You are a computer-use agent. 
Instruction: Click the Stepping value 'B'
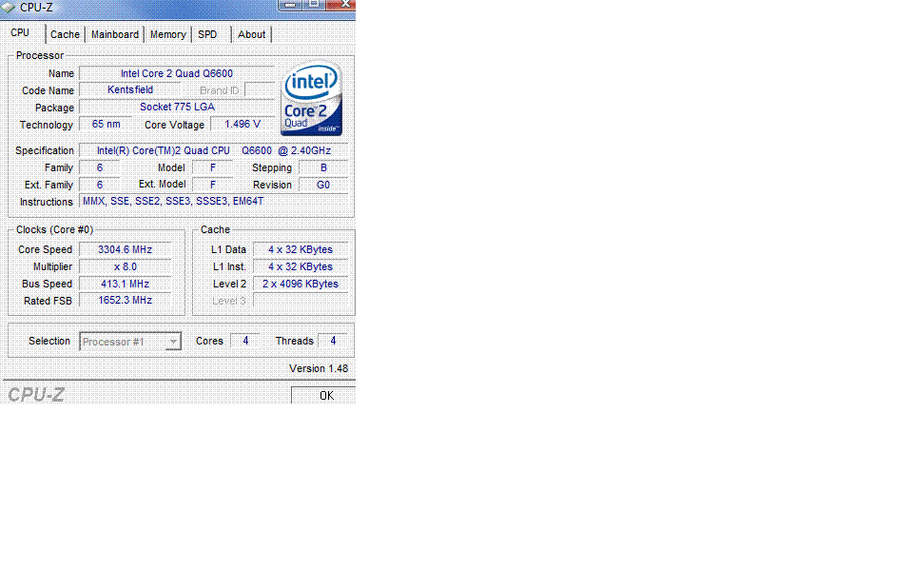pyautogui.click(x=323, y=167)
